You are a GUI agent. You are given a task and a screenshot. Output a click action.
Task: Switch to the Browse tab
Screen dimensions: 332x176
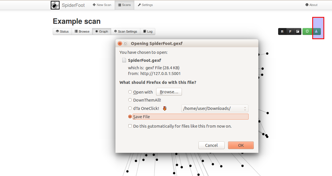click(82, 31)
